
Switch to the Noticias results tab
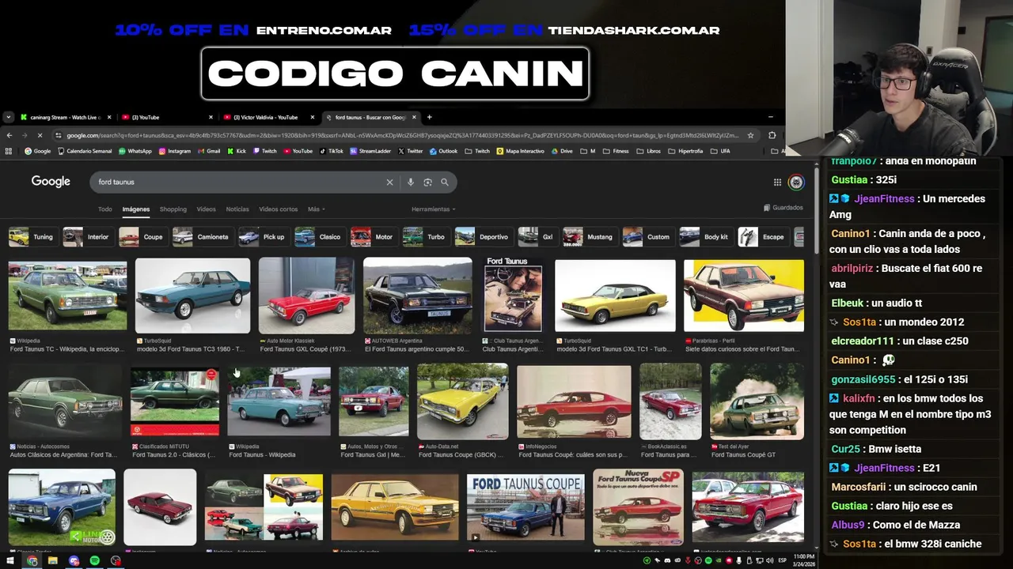tap(237, 209)
